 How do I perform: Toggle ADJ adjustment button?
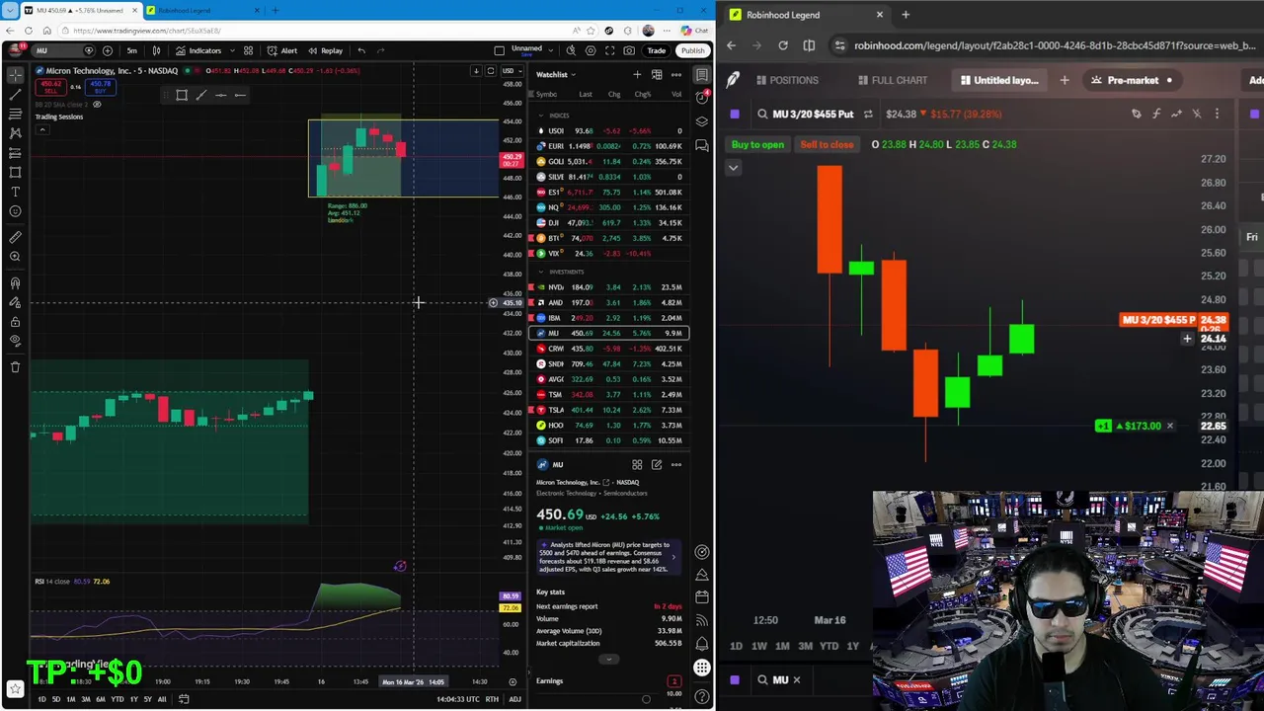click(x=514, y=699)
